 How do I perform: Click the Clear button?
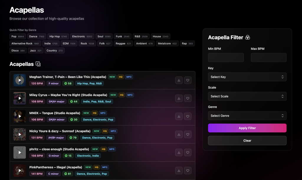click(x=247, y=141)
